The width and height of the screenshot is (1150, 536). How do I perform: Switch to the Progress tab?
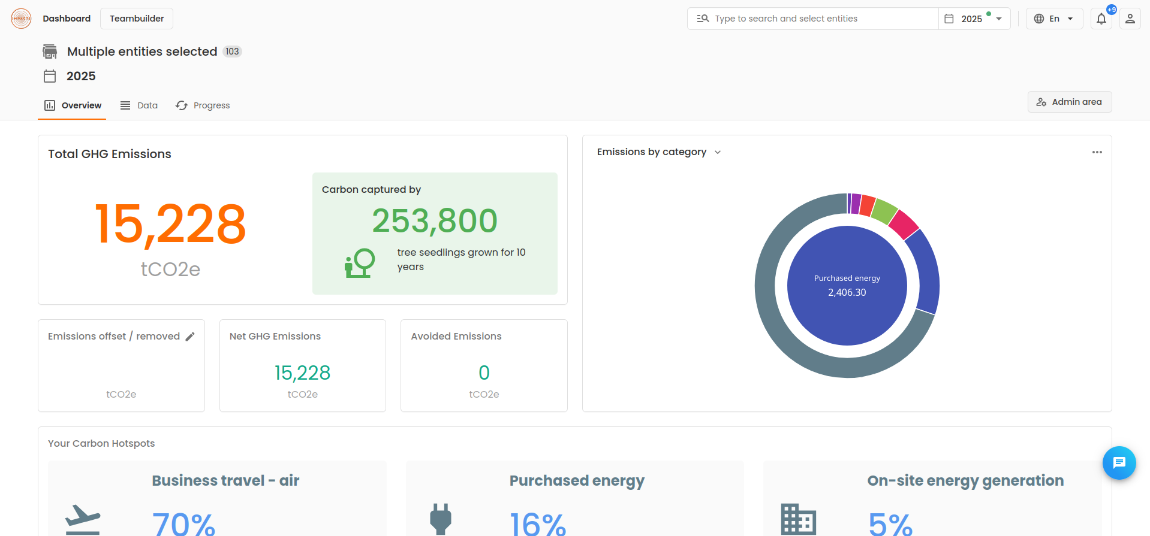pos(203,105)
